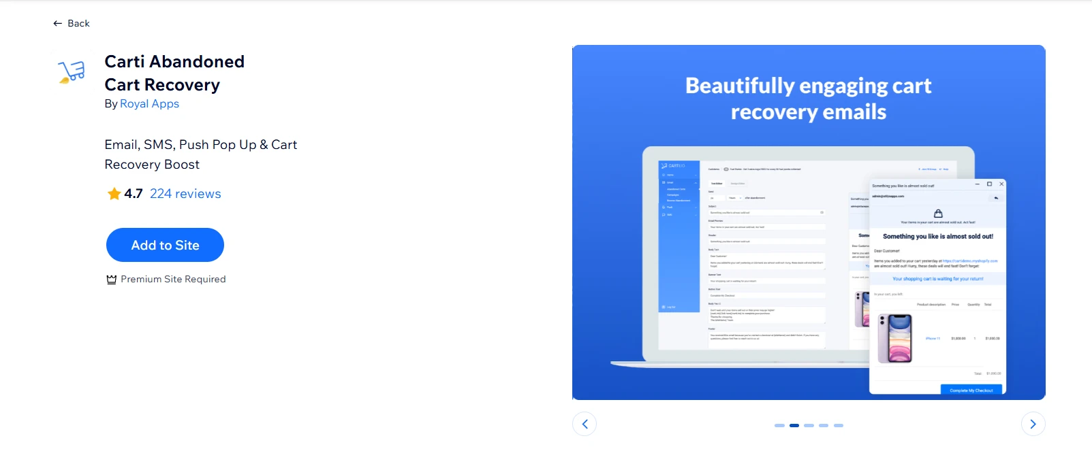This screenshot has width=1092, height=449.
Task: Open the 224 reviews link
Action: (x=185, y=194)
